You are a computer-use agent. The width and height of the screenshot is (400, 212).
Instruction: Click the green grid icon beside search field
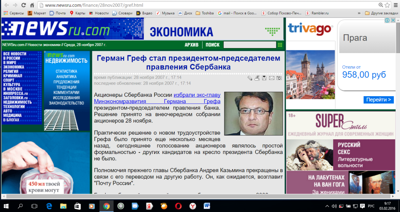[280, 45]
